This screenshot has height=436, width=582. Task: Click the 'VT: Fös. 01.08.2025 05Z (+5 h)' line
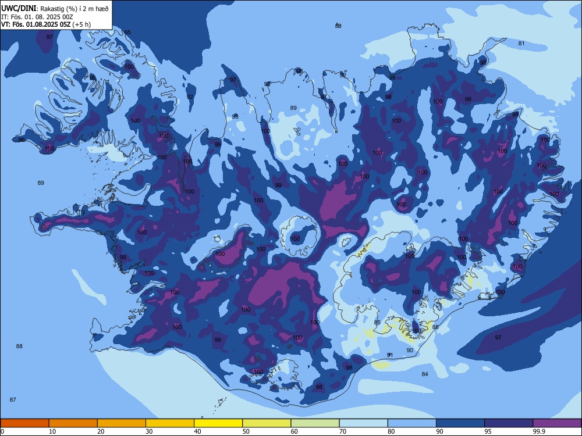point(46,24)
